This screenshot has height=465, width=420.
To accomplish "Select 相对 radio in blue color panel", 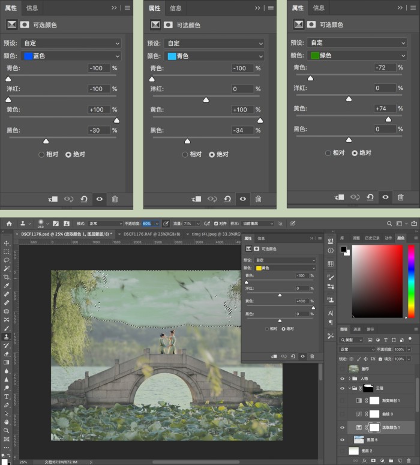I will point(41,155).
